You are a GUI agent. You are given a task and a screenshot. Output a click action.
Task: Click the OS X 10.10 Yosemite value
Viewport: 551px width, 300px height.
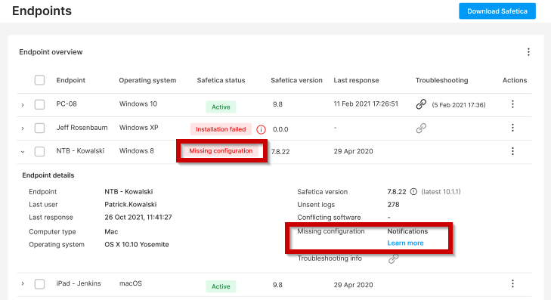(136, 245)
